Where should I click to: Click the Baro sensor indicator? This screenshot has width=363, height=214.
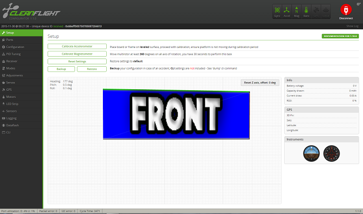click(306, 11)
